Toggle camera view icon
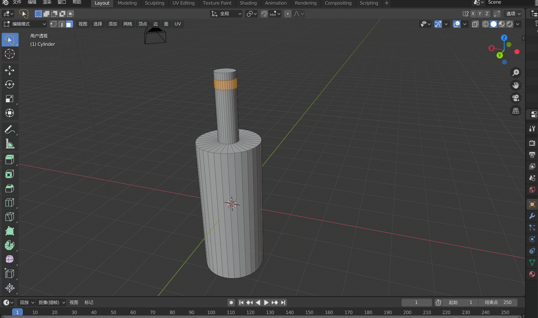Viewport: 538px width, 318px height. coord(516,98)
